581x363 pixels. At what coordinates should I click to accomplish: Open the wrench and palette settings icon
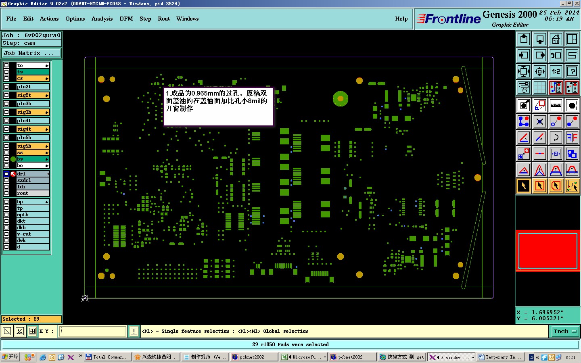point(524,87)
